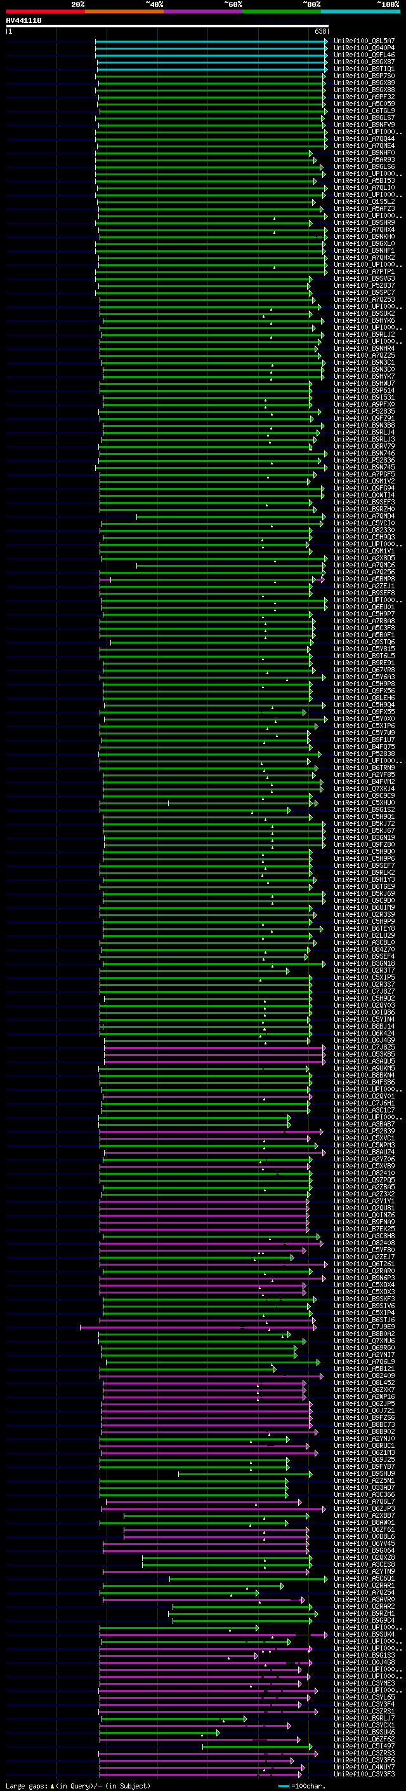Click the green ~80% identity legend bar
The image size is (406, 1791).
[x=282, y=11]
